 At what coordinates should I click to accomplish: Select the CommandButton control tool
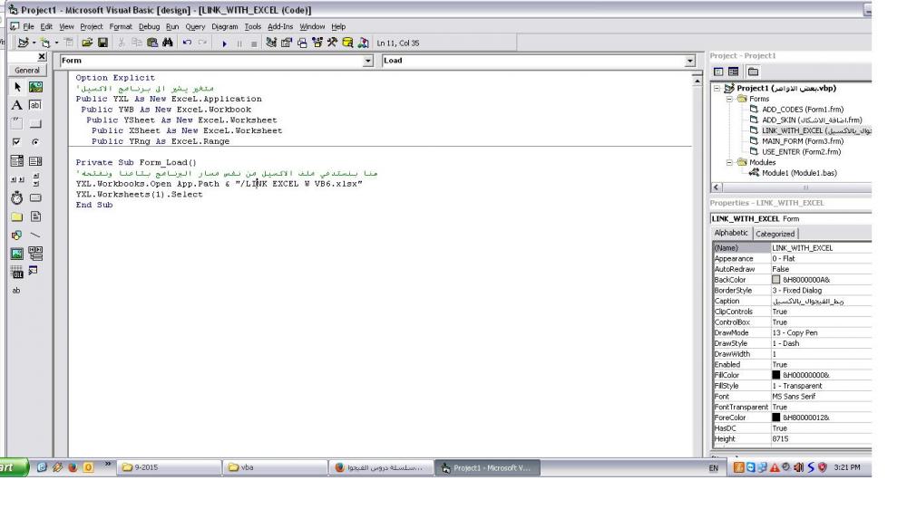(x=35, y=124)
